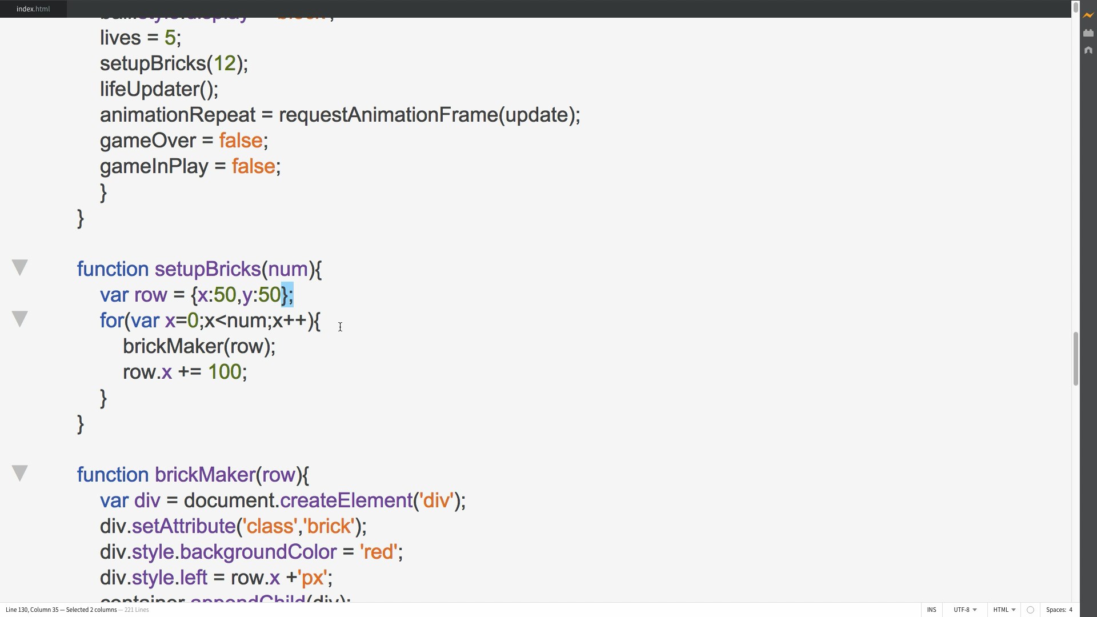Click the third sidebar icon below Extension Manager

(x=1088, y=50)
